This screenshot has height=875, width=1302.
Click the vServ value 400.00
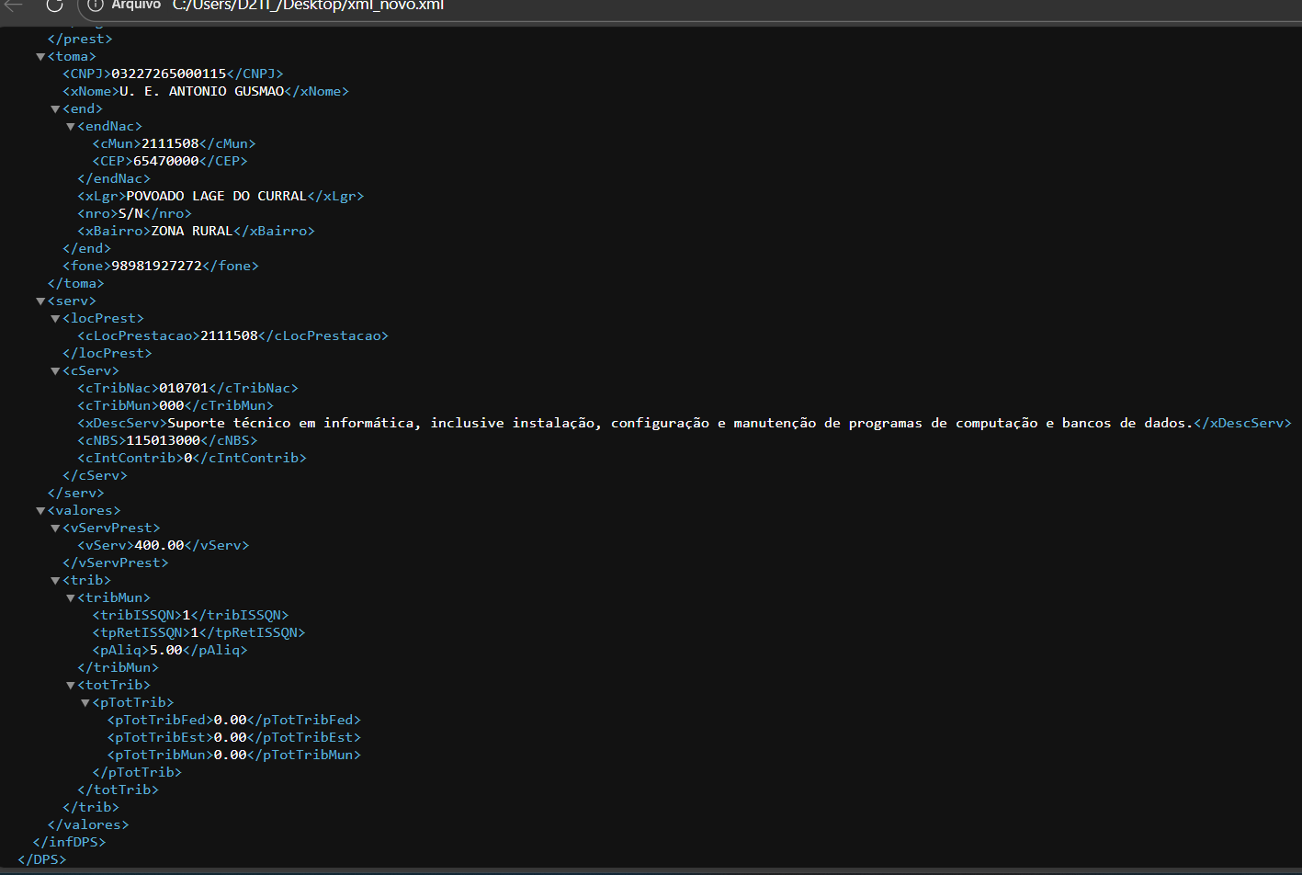pyautogui.click(x=159, y=545)
